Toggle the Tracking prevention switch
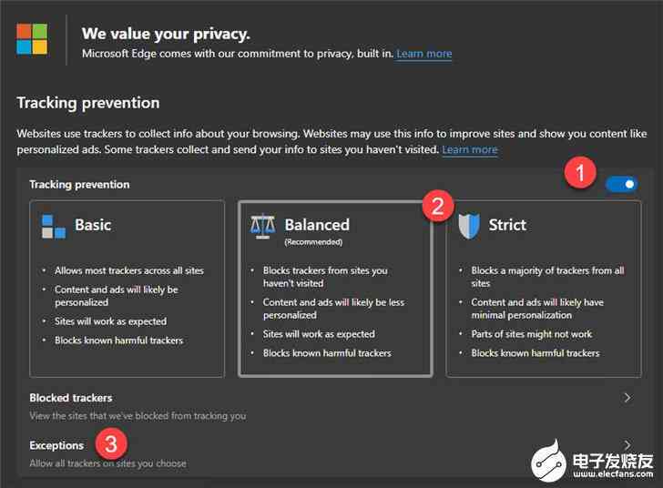The width and height of the screenshot is (663, 488). 621,184
